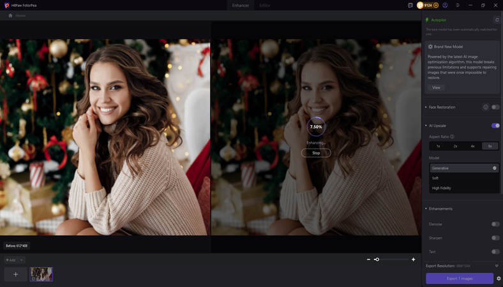This screenshot has height=287, width=503.
Task: Enable the Face Restoration toggle
Action: (x=495, y=107)
